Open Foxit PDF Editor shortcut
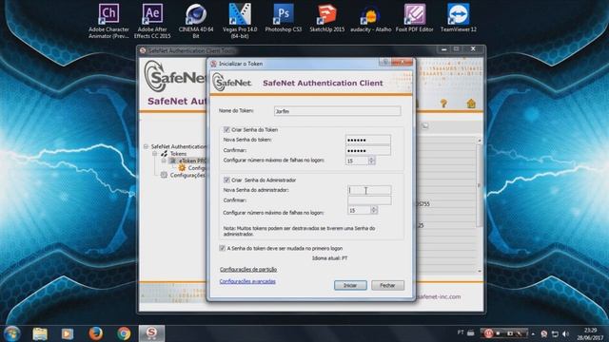Viewport: 609px width, 342px height. click(x=415, y=18)
